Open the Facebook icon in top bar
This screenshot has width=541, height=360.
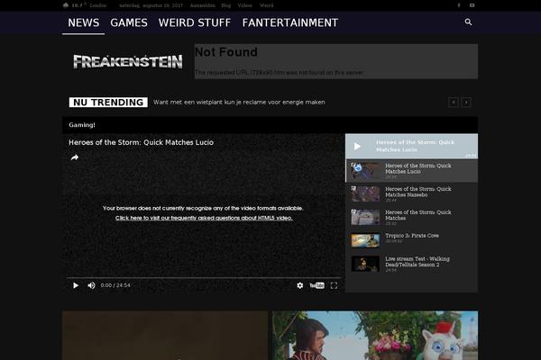pos(459,5)
